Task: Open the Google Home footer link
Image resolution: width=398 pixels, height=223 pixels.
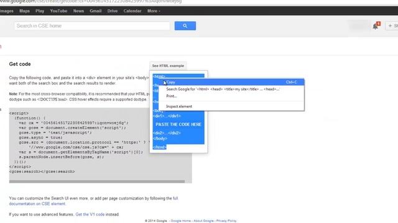Action: pyautogui.click(x=180, y=221)
